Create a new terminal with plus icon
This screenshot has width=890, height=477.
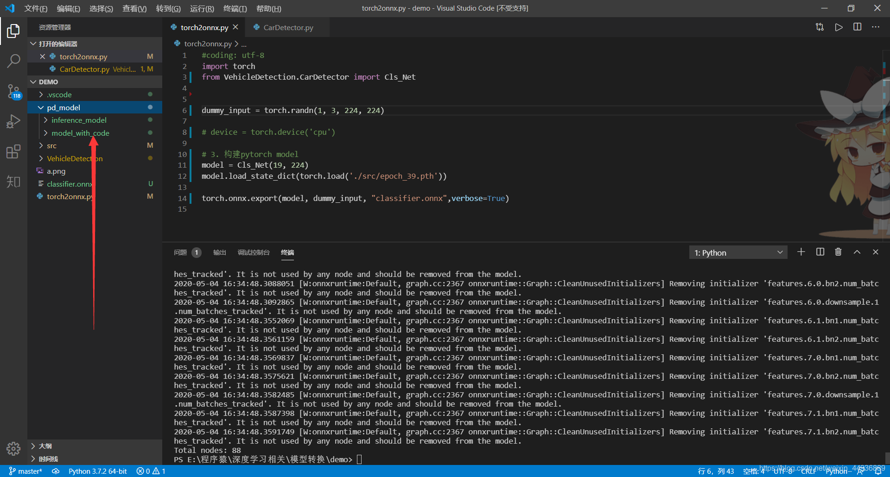coord(801,252)
